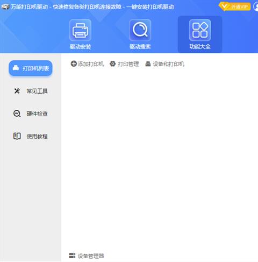Select 打印机列表 in the sidebar

click(x=31, y=68)
